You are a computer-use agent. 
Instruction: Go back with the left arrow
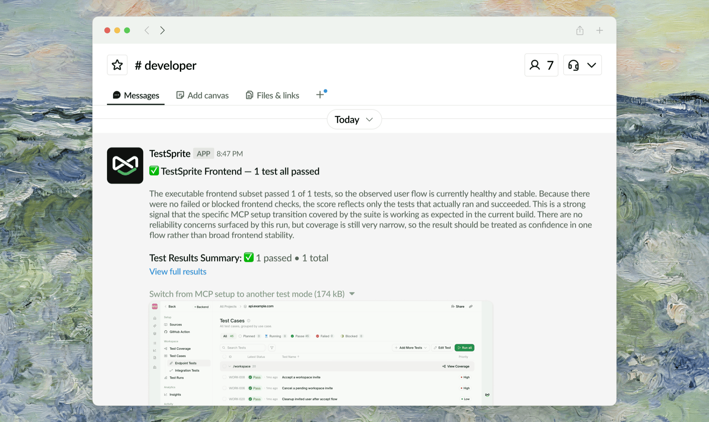coord(147,30)
